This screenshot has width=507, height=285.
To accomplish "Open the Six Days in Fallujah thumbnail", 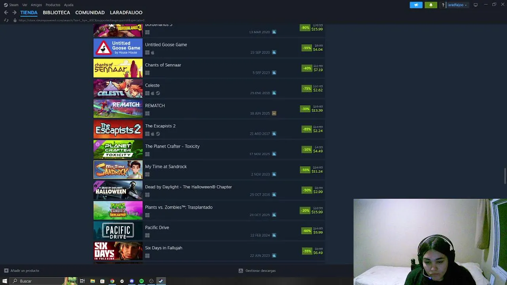I will tap(118, 251).
